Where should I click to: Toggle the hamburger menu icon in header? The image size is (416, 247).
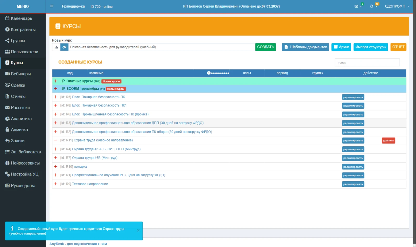point(51,6)
